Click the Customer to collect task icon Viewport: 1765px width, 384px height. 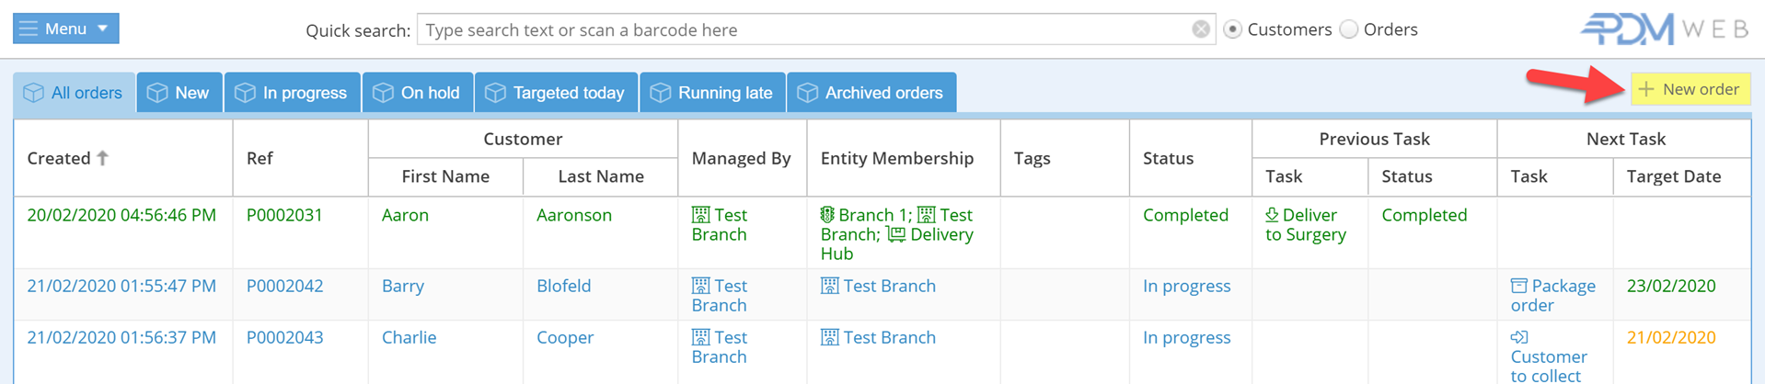(1519, 337)
